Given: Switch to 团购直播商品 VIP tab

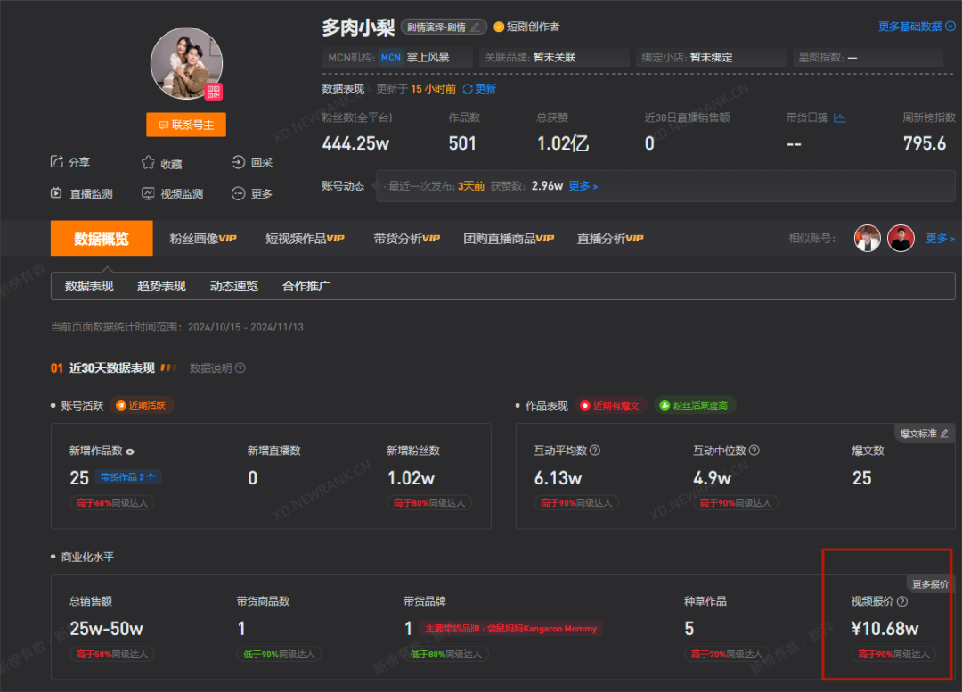Looking at the screenshot, I should click(x=509, y=238).
